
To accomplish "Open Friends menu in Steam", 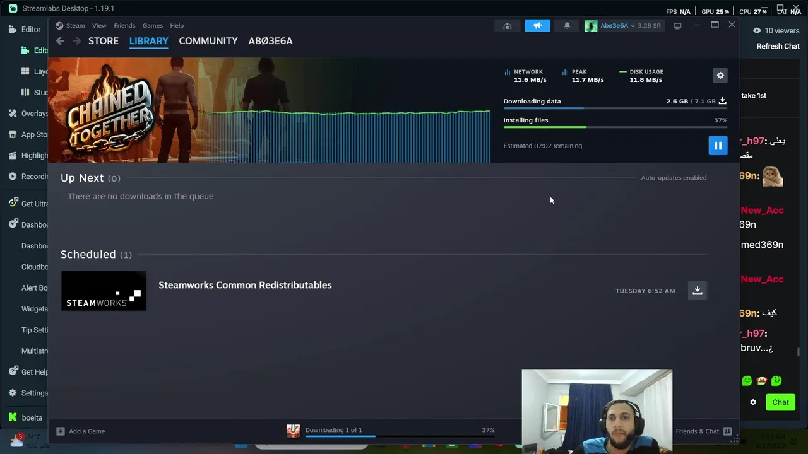I will [124, 26].
